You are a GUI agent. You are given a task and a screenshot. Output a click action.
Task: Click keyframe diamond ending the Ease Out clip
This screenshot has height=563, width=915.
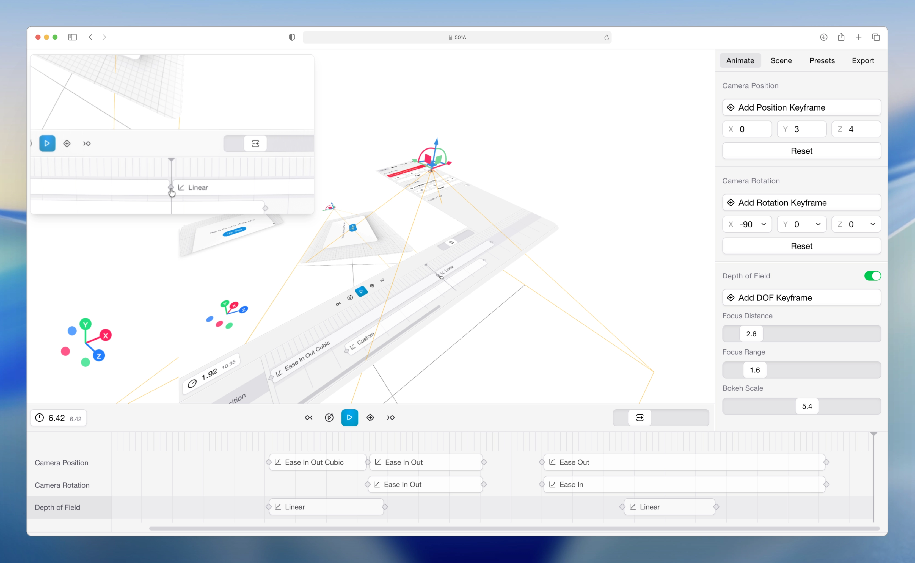point(826,462)
